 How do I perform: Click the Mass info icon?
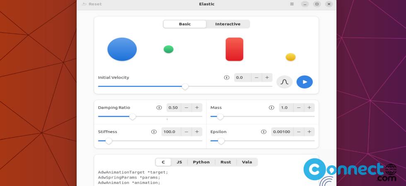(x=271, y=107)
